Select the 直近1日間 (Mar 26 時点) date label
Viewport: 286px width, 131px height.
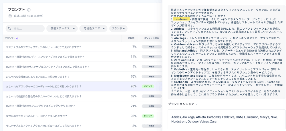29,16
